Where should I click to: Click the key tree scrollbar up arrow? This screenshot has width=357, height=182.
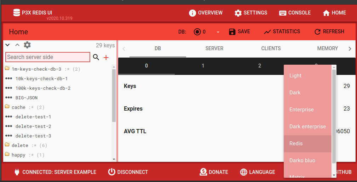pyautogui.click(x=114, y=67)
